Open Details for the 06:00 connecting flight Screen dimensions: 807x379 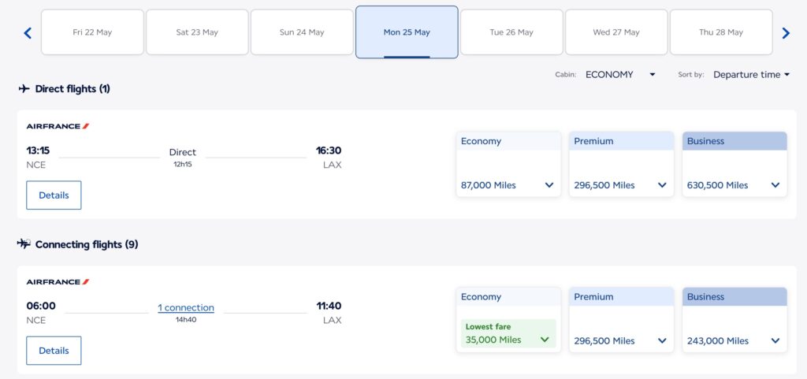(x=54, y=351)
